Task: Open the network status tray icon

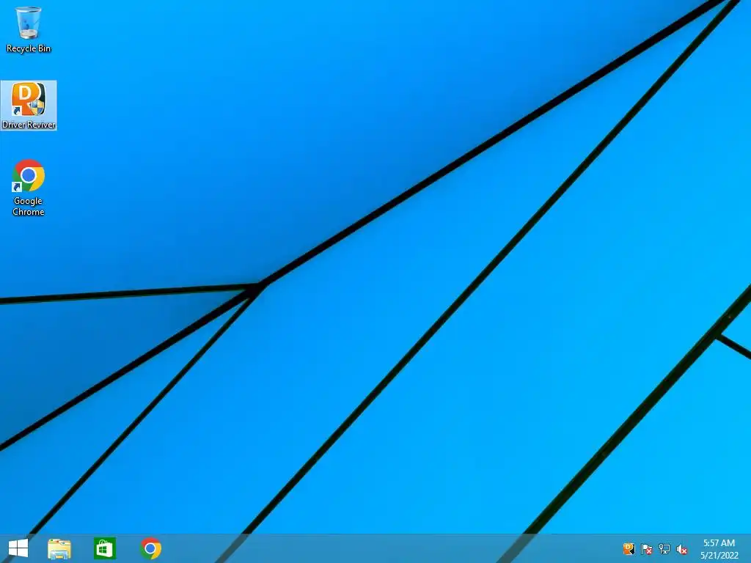Action: (x=664, y=549)
